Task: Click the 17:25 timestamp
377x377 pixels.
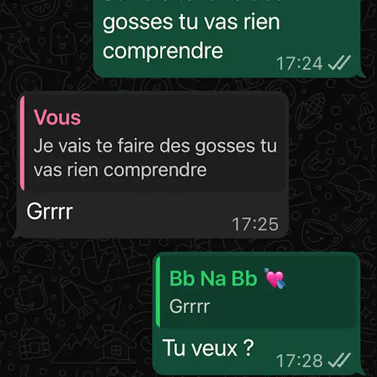Action: pos(255,224)
